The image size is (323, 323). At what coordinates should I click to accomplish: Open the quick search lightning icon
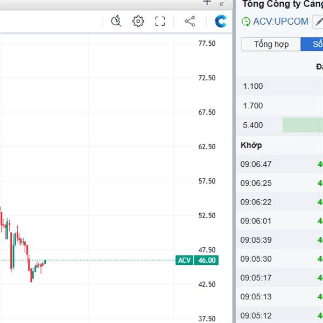pos(116,21)
